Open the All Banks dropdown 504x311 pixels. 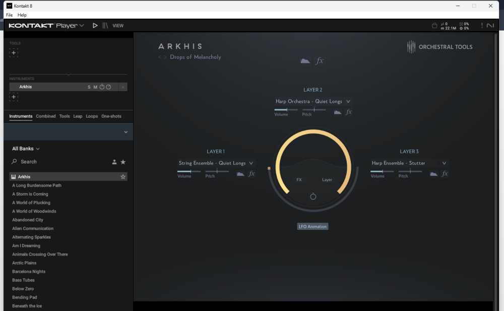coord(26,148)
